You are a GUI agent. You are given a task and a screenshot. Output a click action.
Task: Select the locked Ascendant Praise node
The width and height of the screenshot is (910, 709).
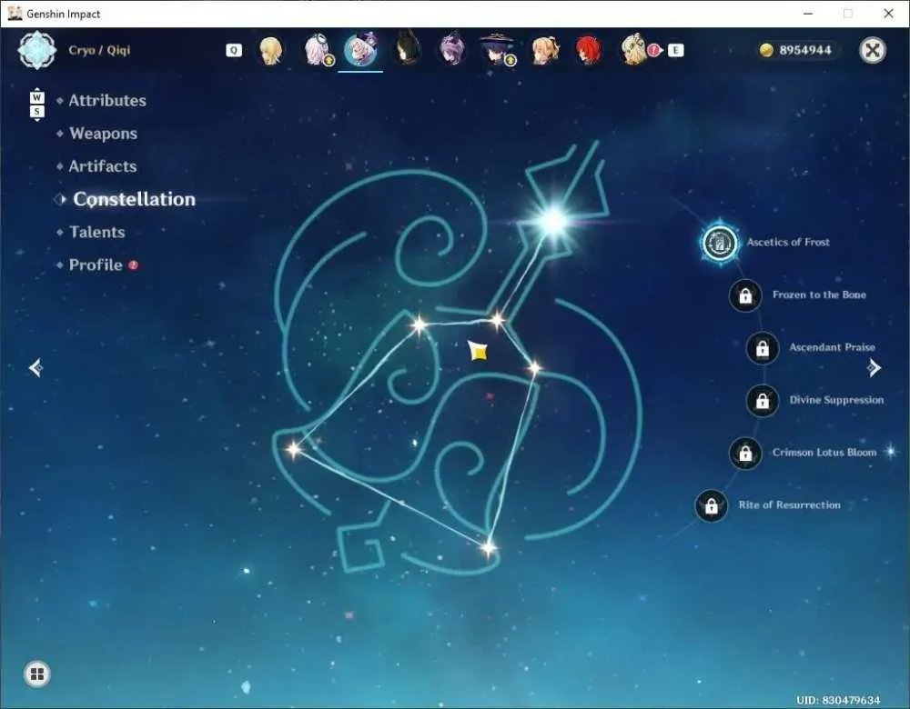point(762,348)
